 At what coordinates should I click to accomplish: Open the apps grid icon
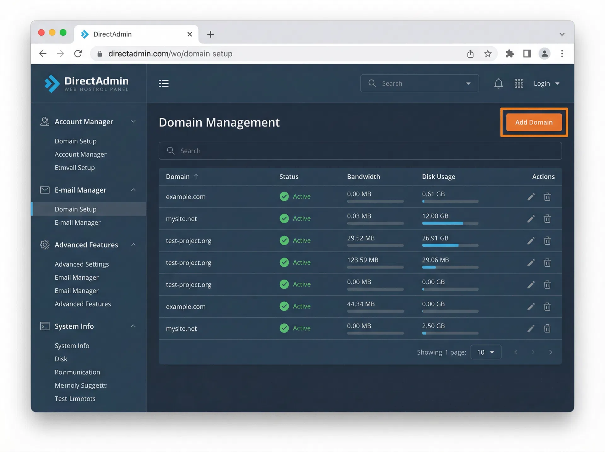(x=519, y=84)
